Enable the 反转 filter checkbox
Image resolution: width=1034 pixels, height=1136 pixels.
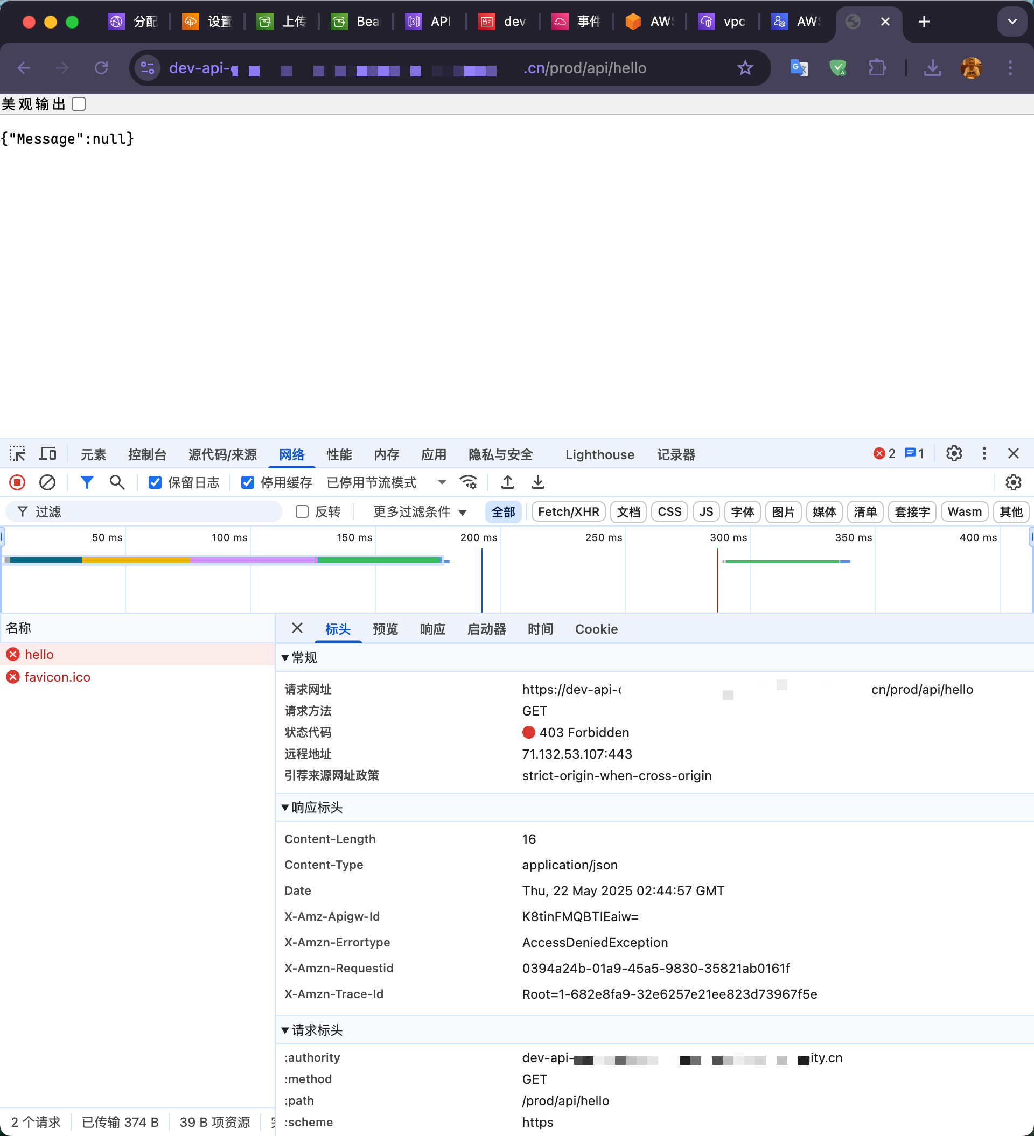point(302,511)
